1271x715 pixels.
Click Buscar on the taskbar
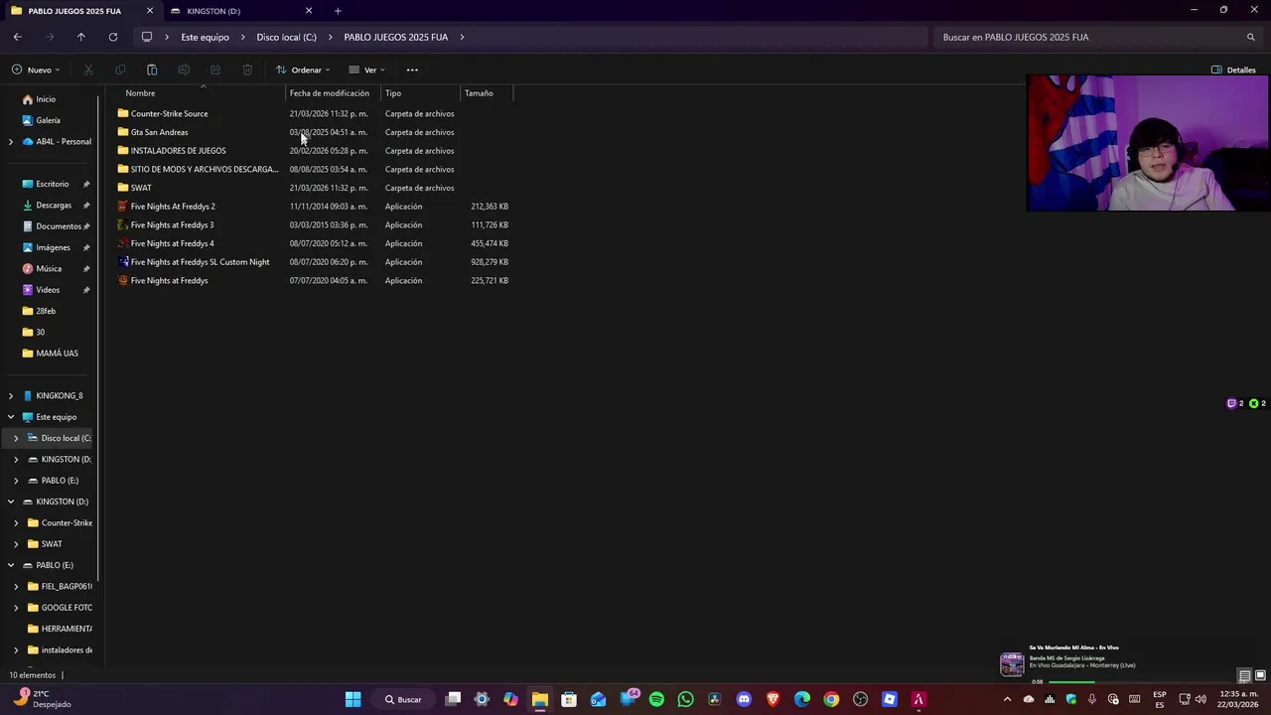coord(403,699)
